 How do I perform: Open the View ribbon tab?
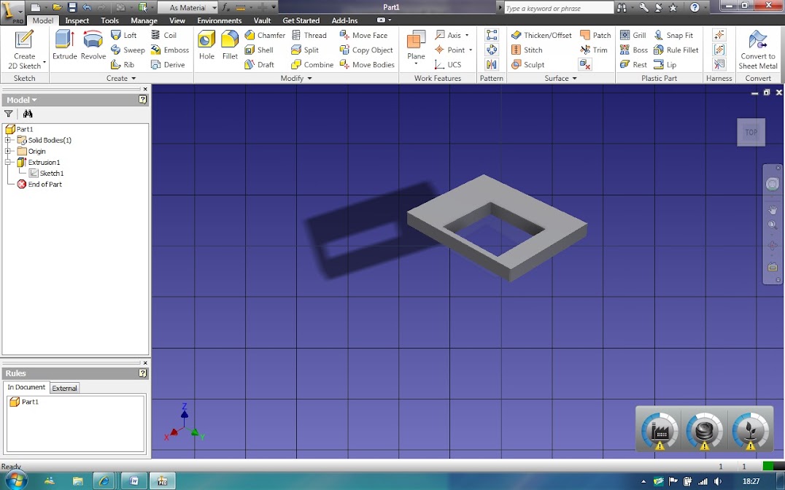tap(177, 20)
